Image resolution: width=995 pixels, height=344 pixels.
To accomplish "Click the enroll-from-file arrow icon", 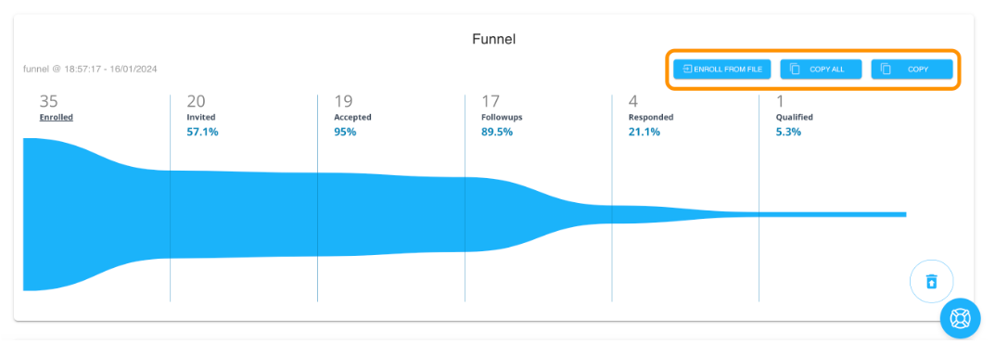I will click(x=686, y=69).
